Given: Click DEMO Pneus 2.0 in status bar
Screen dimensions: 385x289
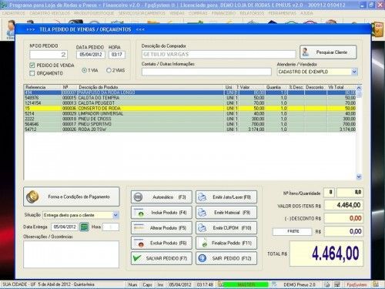Looking at the screenshot, I should (x=300, y=284).
